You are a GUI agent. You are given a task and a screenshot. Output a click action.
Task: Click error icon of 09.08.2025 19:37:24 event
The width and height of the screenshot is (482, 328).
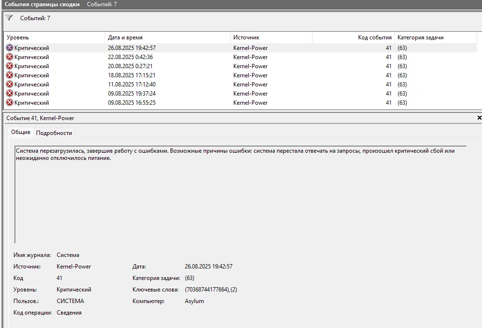point(10,94)
